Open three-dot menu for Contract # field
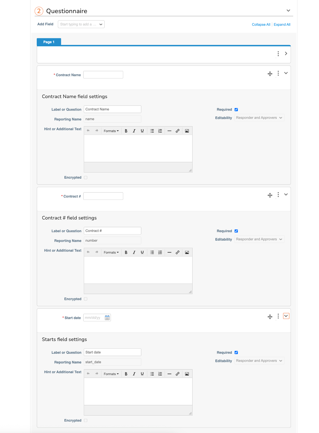The height and width of the screenshot is (433, 319). 278,195
